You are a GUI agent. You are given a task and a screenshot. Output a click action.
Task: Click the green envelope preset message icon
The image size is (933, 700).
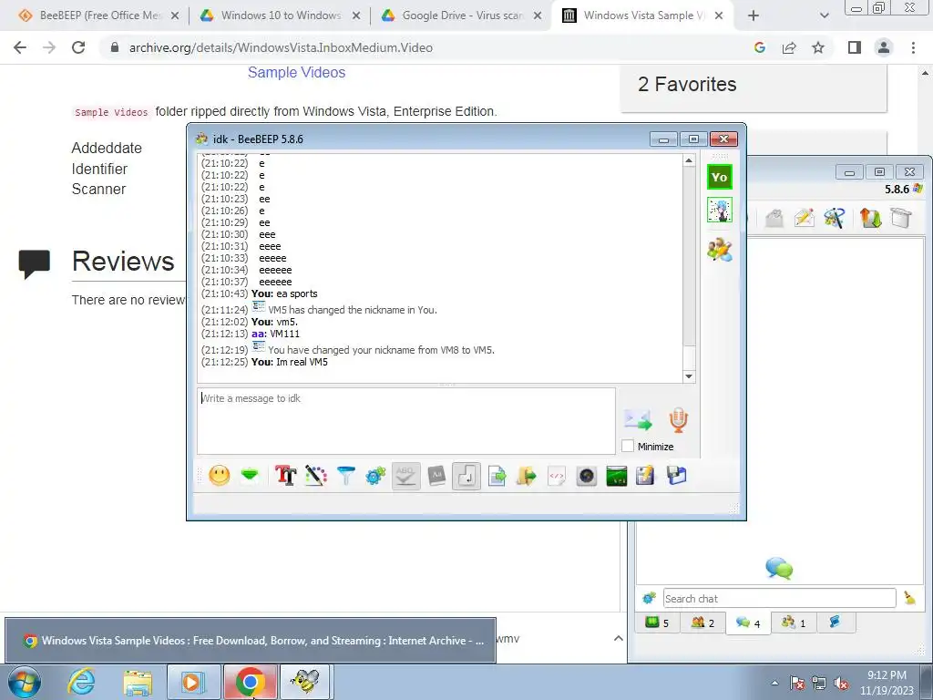coord(250,475)
